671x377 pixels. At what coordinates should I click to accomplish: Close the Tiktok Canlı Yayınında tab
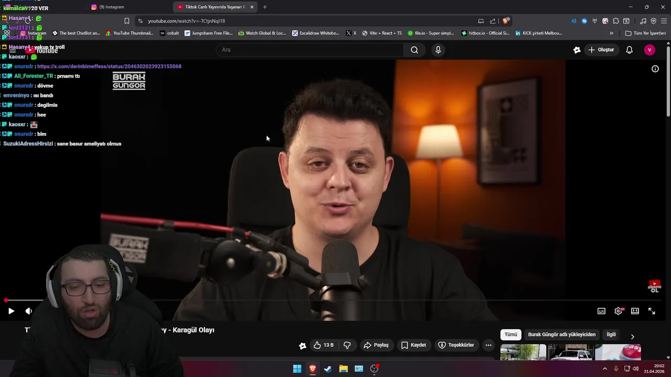pyautogui.click(x=252, y=7)
